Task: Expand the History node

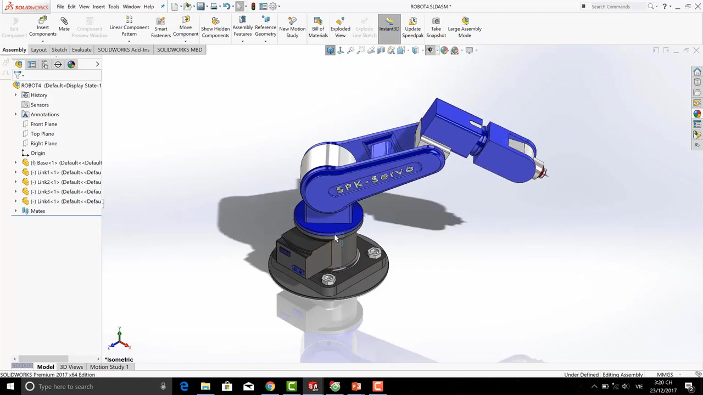Action: tap(15, 95)
